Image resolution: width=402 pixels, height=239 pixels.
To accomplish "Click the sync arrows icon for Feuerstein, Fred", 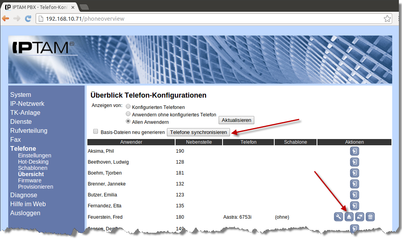I will (x=360, y=217).
